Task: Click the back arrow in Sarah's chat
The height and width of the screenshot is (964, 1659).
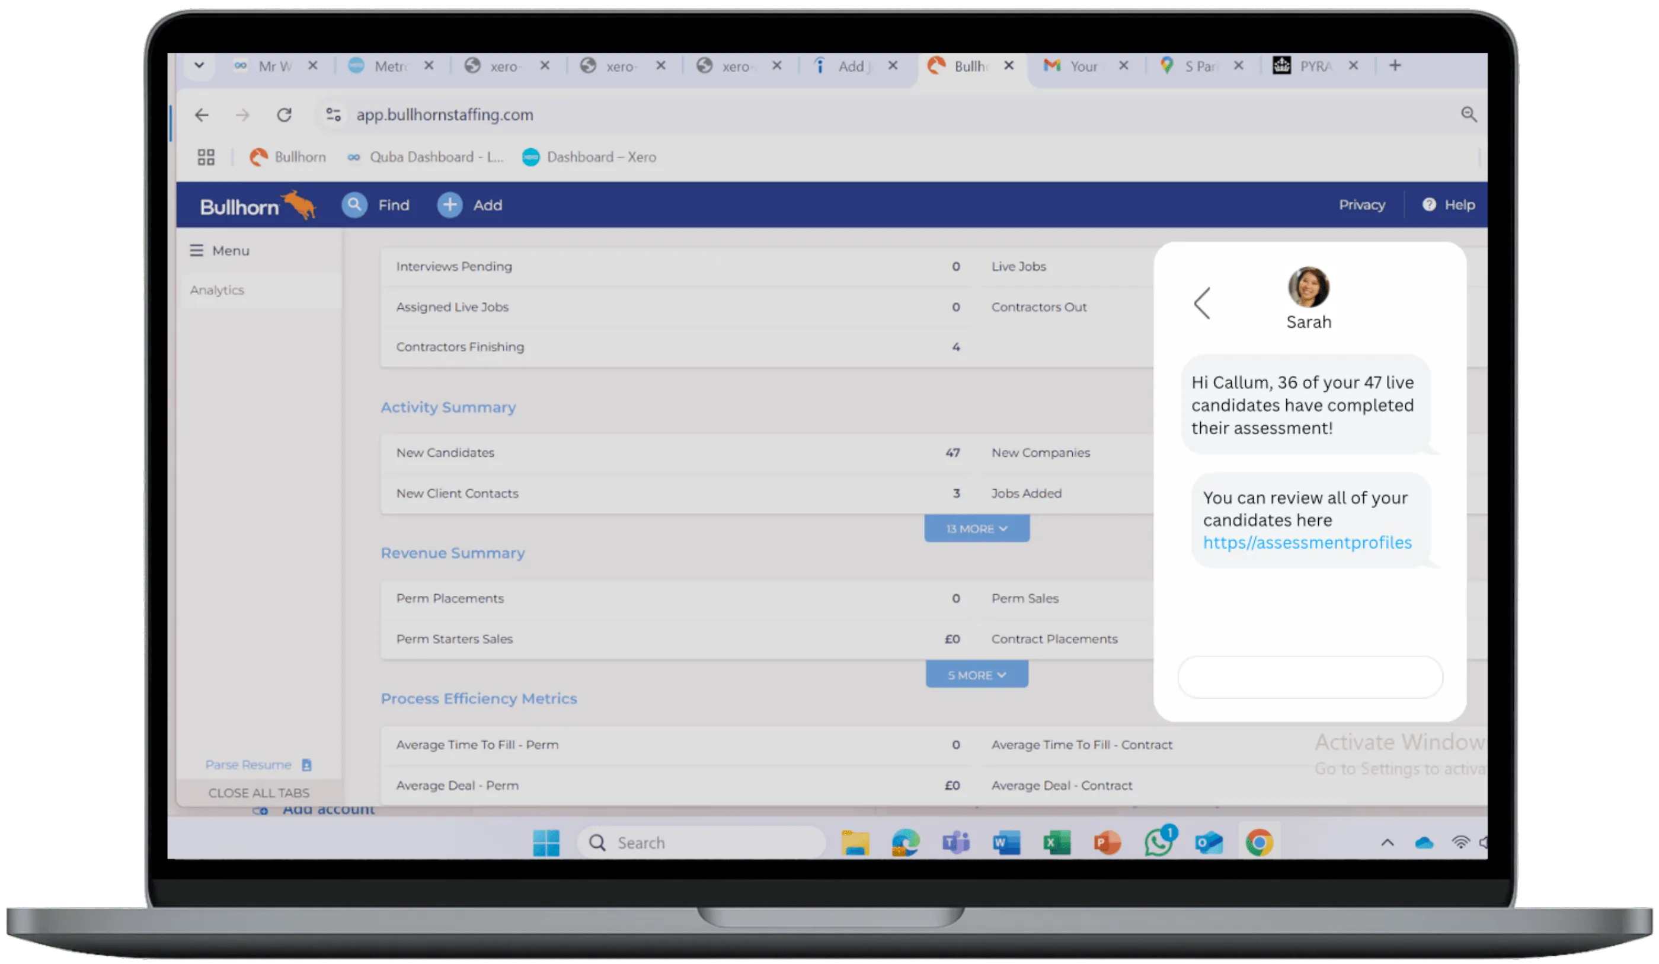Action: pyautogui.click(x=1201, y=304)
